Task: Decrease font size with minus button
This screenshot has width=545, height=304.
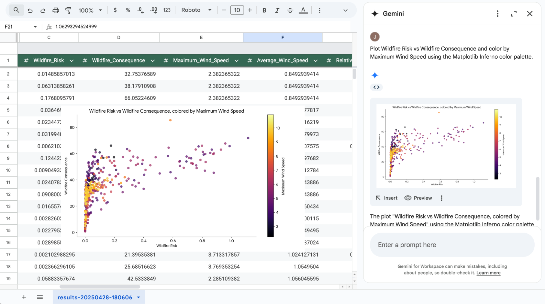Action: 224,10
